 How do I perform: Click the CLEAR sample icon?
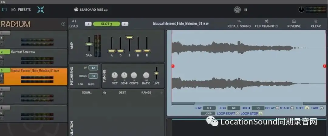[316, 21]
